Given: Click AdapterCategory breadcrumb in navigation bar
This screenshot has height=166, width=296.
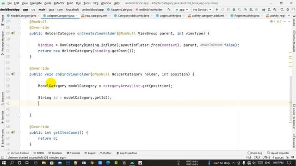Looking at the screenshot, I should 120,9.
